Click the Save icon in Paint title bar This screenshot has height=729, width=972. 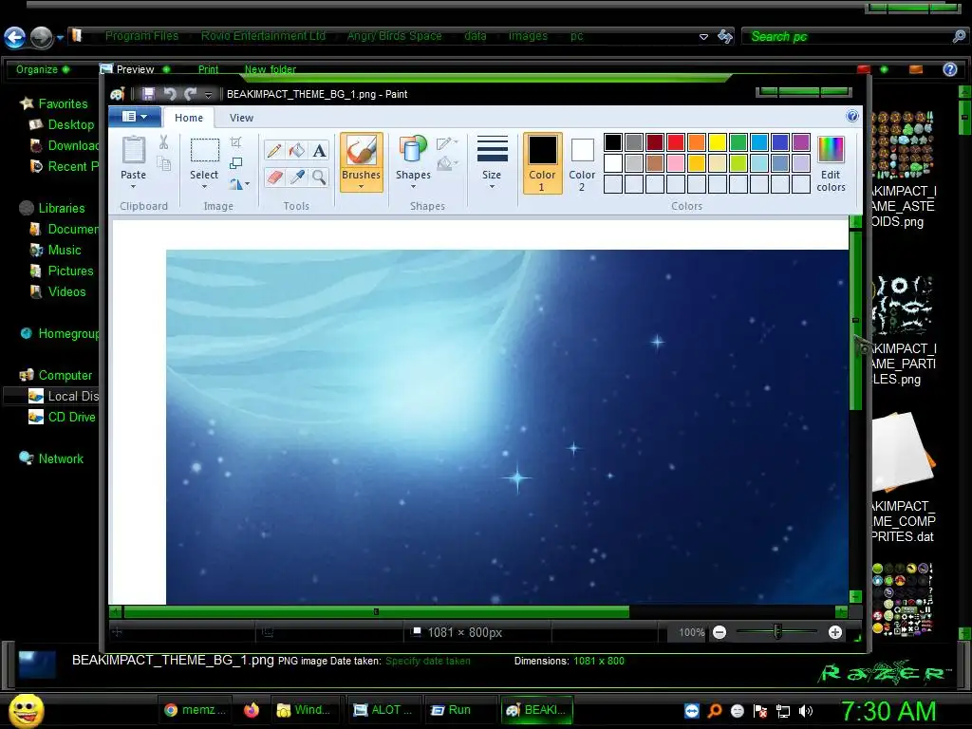148,94
